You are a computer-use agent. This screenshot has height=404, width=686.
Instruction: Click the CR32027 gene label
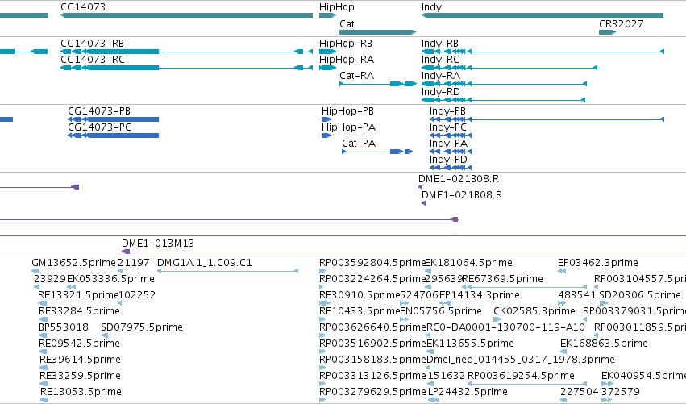pyautogui.click(x=621, y=23)
